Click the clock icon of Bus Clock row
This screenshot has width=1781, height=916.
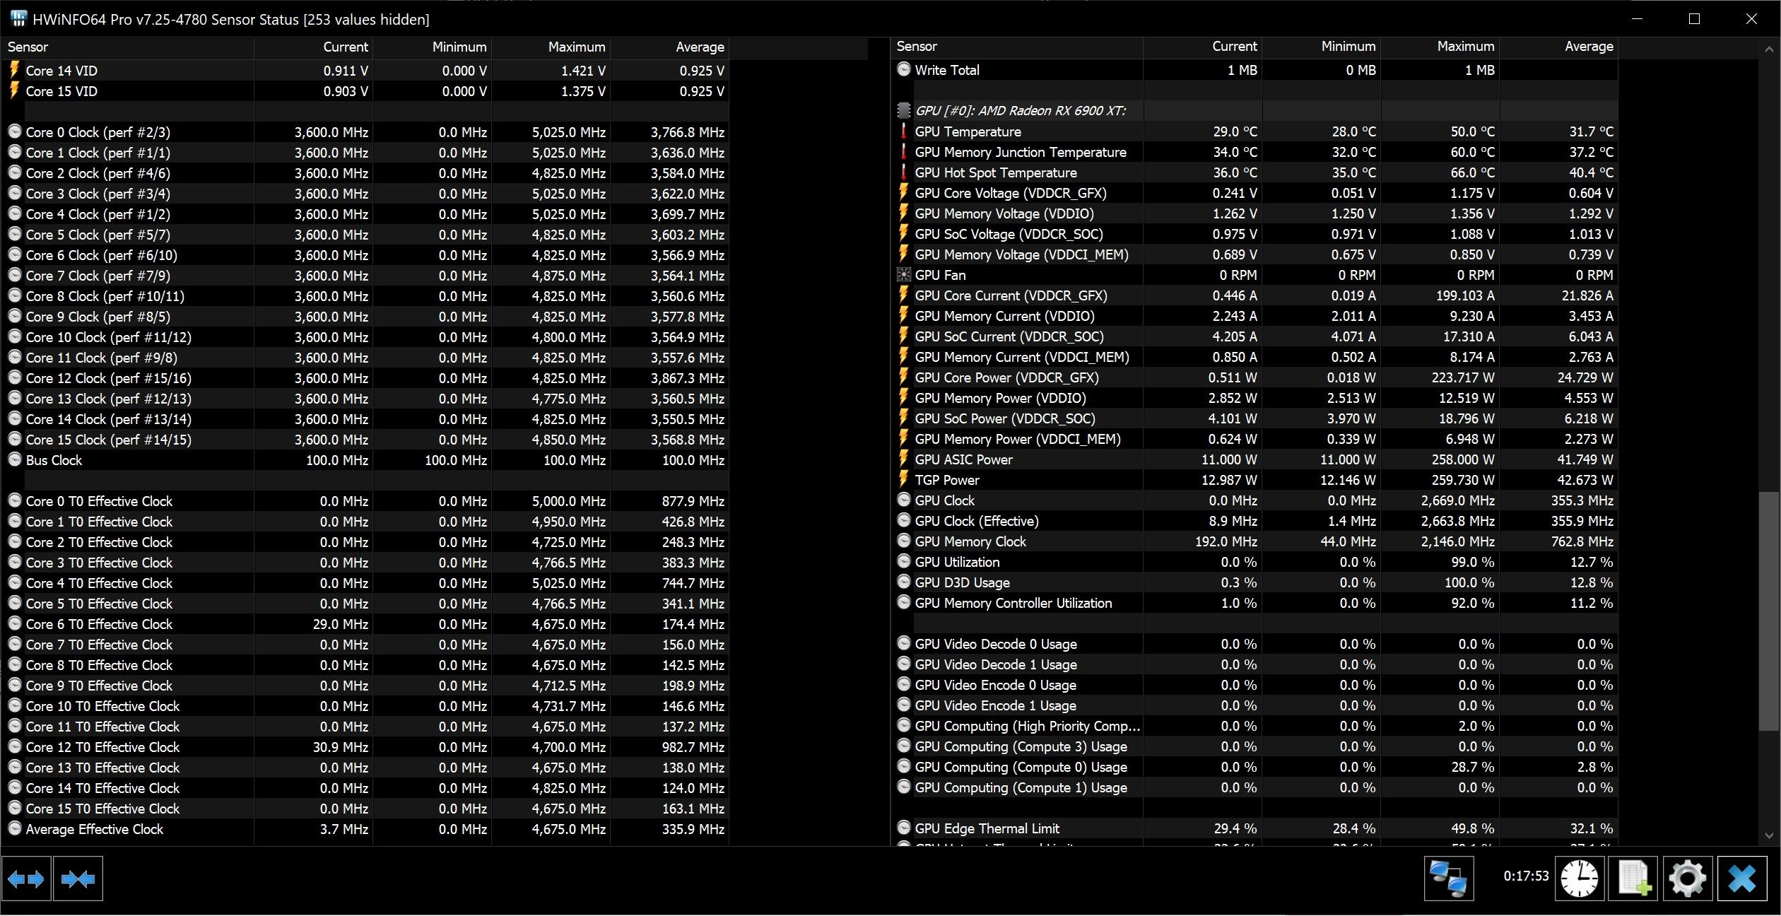[x=15, y=459]
